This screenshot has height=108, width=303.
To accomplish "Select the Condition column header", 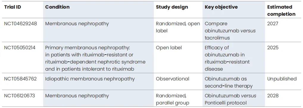I will click(57, 7).
